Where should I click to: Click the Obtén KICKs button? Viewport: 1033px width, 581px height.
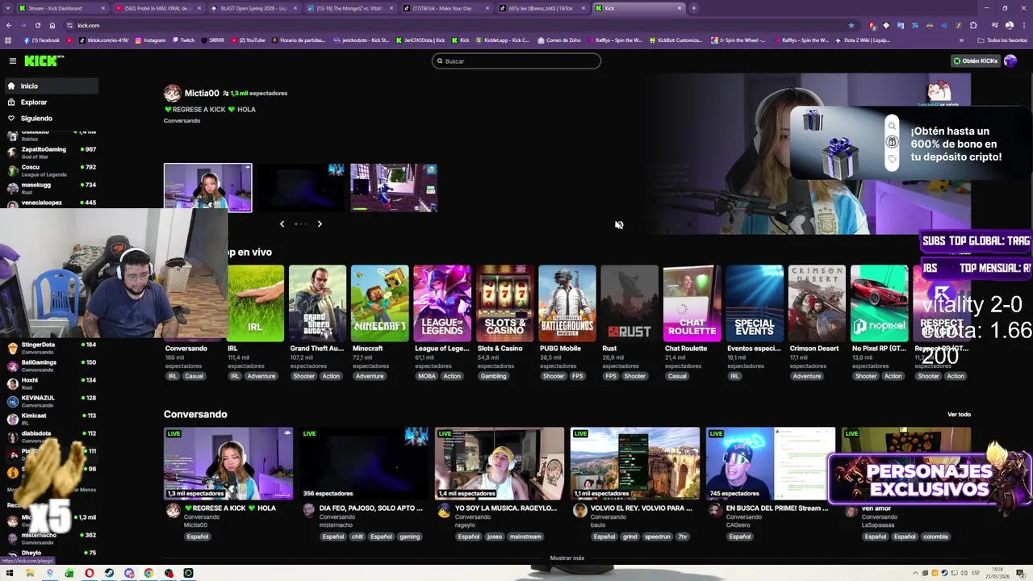tap(975, 61)
